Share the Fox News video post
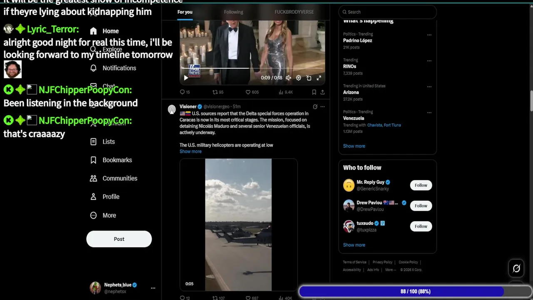This screenshot has width=533, height=300. pos(322,92)
